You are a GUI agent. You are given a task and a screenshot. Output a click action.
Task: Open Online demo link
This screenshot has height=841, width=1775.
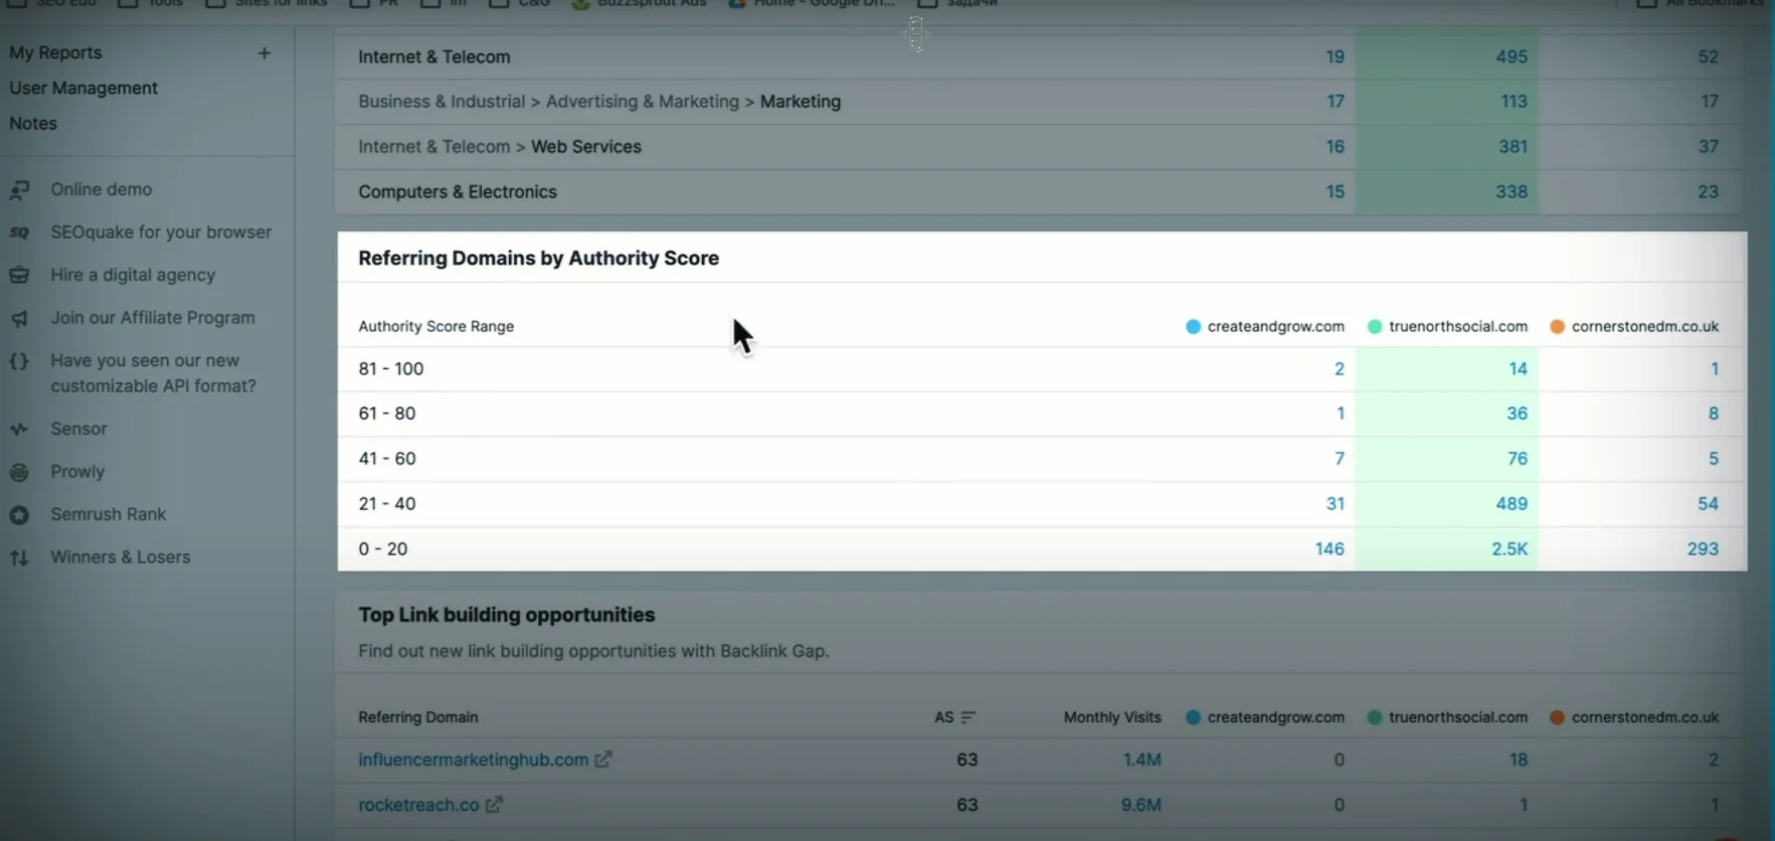click(102, 190)
